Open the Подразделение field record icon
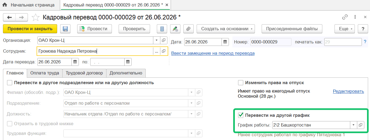The image size is (370, 140). coord(199,103)
